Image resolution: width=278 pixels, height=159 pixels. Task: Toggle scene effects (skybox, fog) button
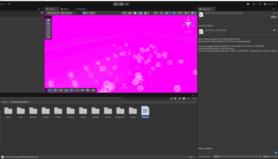click(166, 13)
